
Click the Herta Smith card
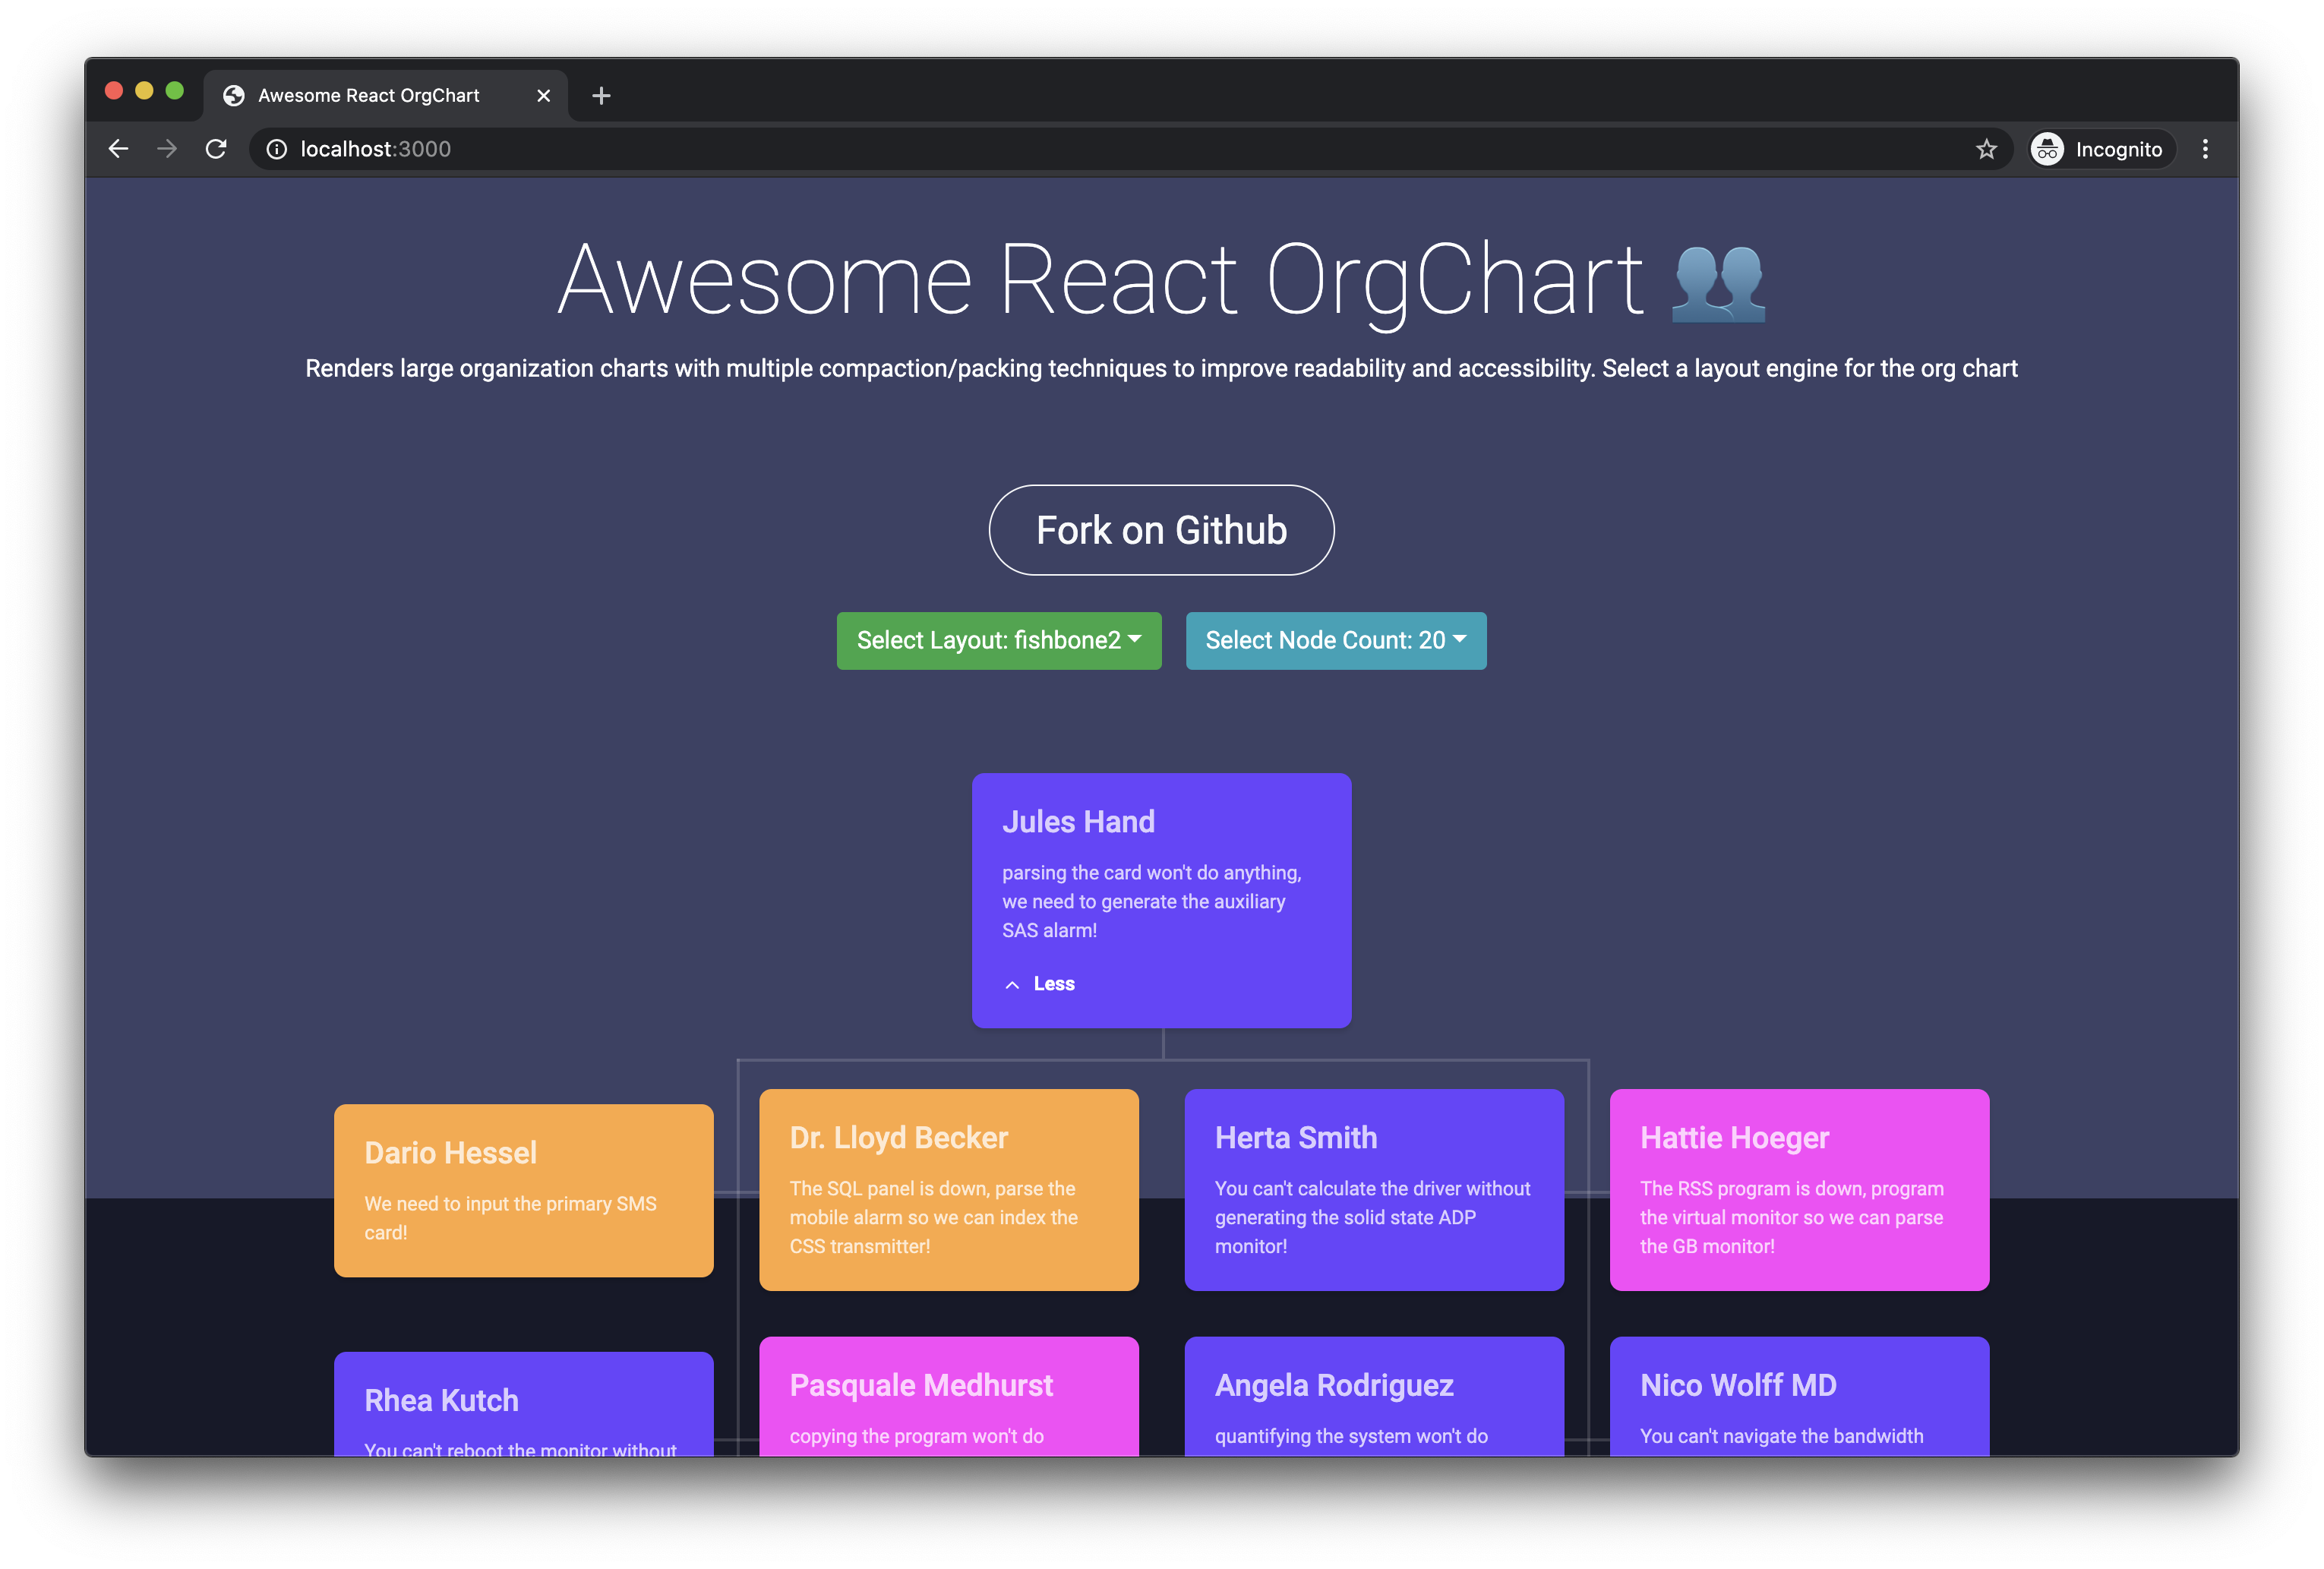pos(1373,1190)
